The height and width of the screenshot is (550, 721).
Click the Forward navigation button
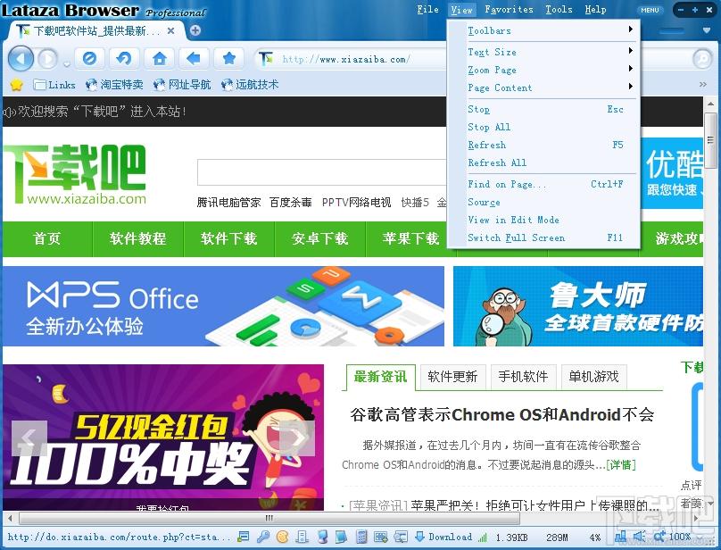point(47,59)
